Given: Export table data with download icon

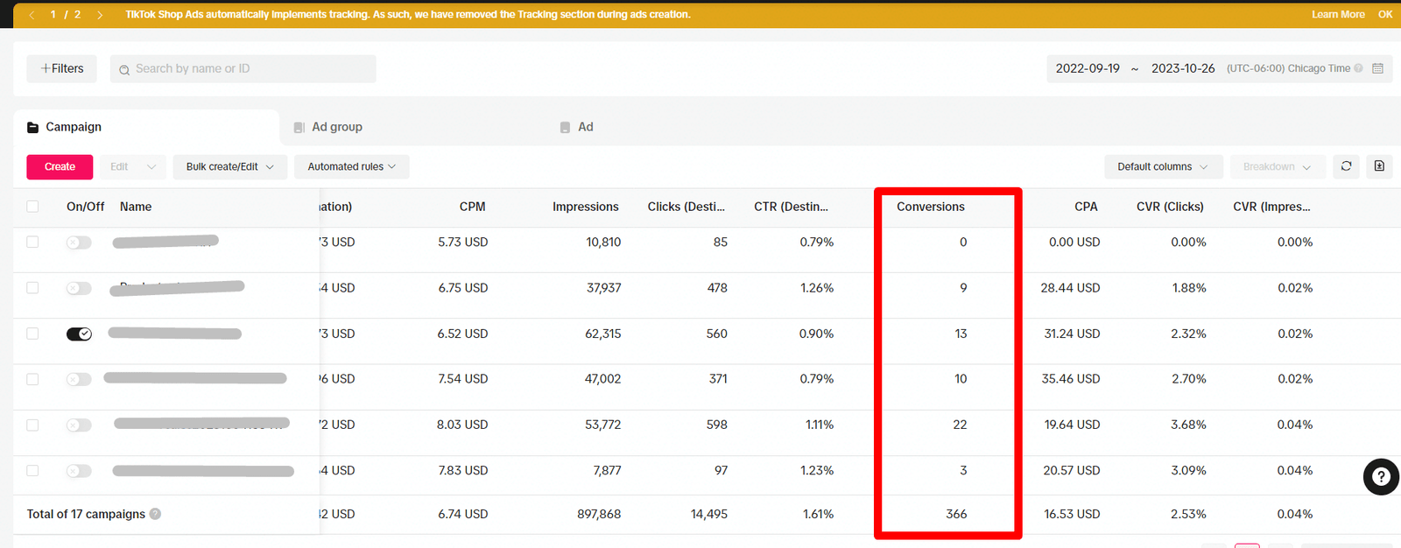Looking at the screenshot, I should click(x=1379, y=166).
